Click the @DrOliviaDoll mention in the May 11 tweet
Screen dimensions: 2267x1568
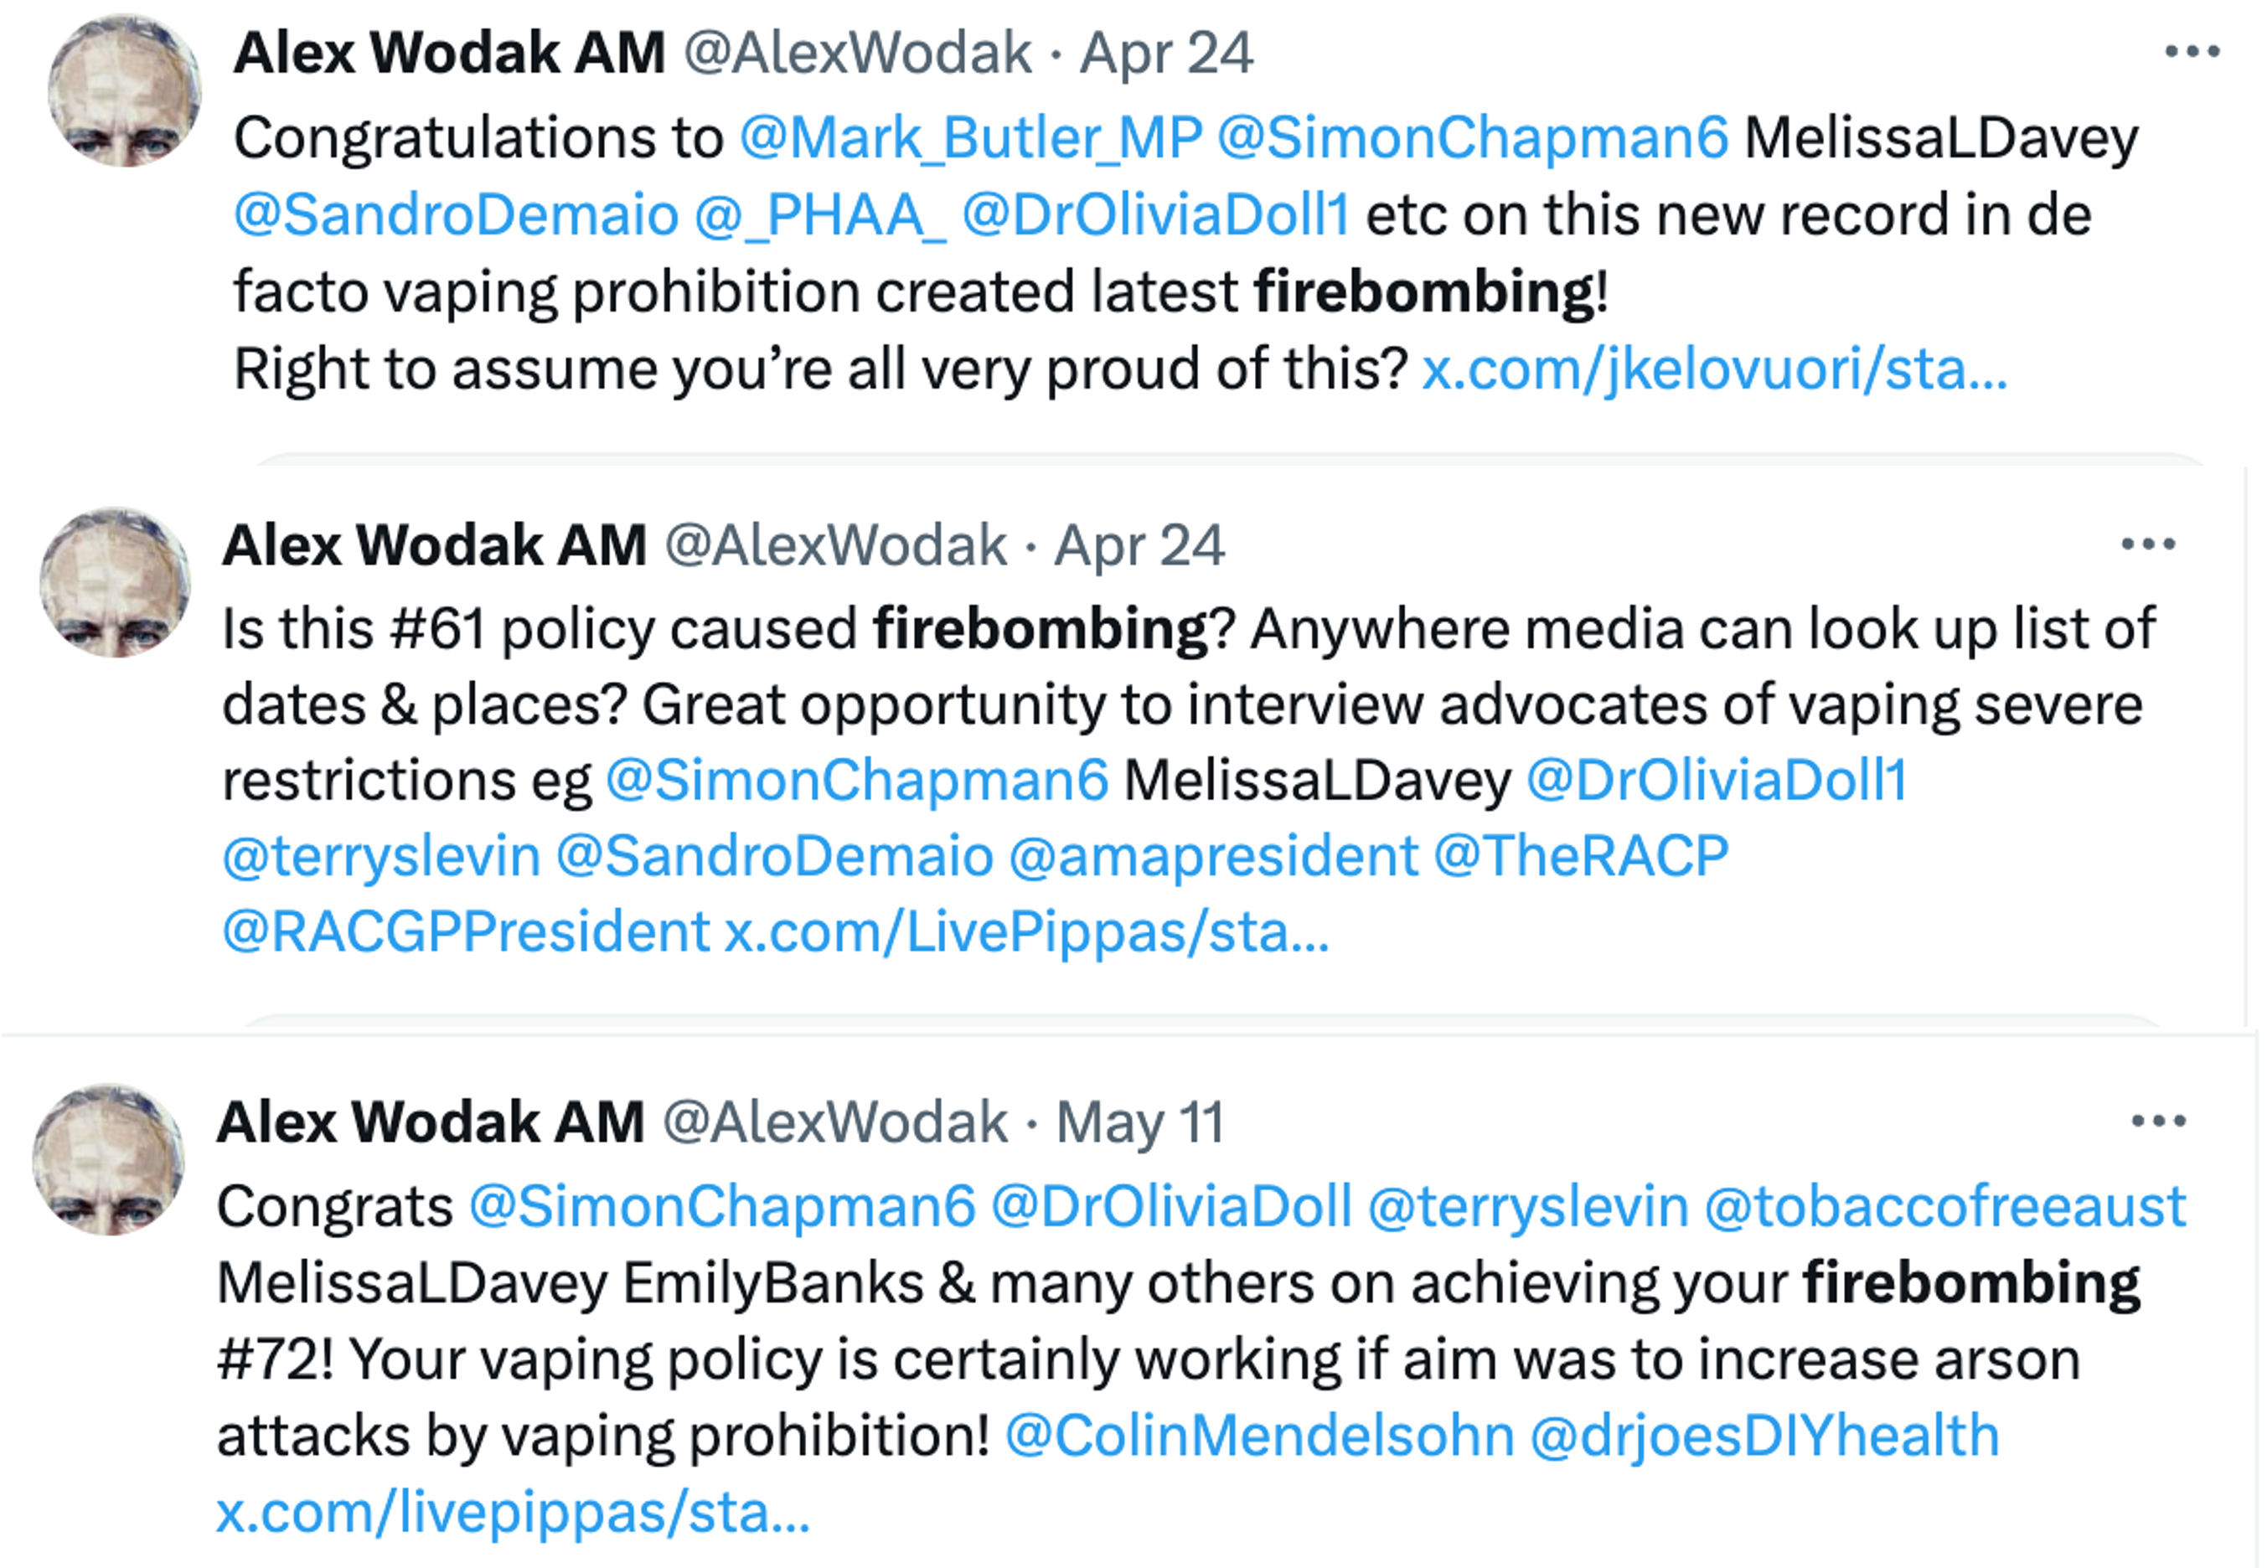click(x=1170, y=1205)
